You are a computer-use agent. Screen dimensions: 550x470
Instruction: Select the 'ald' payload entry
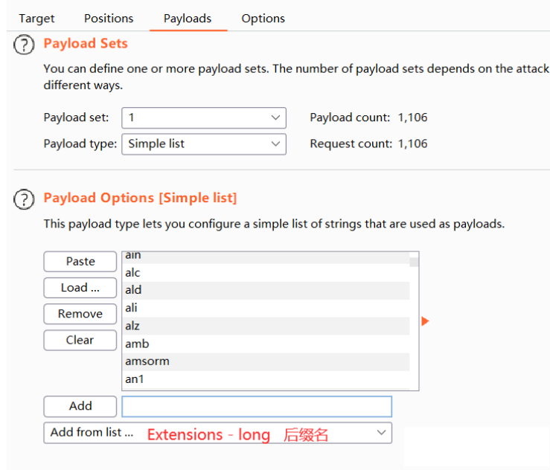click(x=266, y=291)
